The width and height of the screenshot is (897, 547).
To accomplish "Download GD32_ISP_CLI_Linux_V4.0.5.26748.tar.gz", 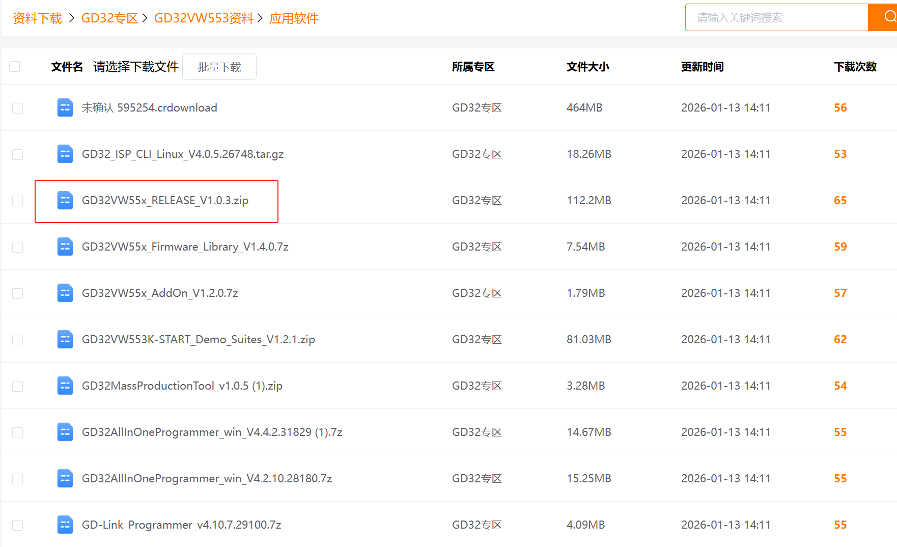I will pos(183,154).
